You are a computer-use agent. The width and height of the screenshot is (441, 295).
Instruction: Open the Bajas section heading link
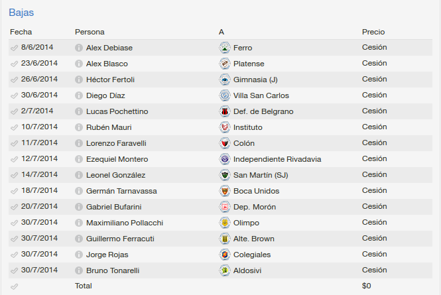pos(21,13)
